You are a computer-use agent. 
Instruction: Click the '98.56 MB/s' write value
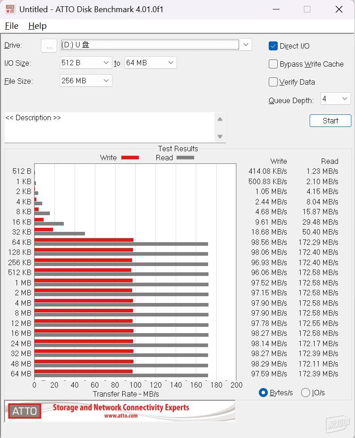pos(269,242)
